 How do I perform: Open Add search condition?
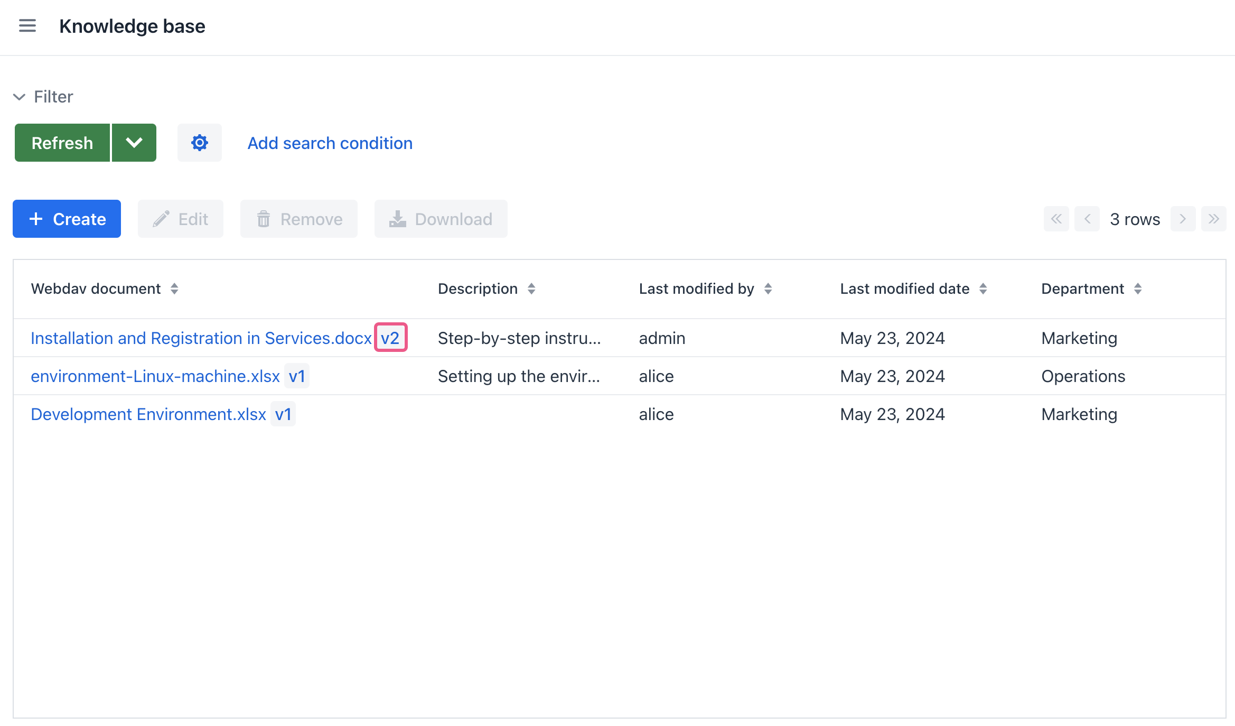pos(329,143)
